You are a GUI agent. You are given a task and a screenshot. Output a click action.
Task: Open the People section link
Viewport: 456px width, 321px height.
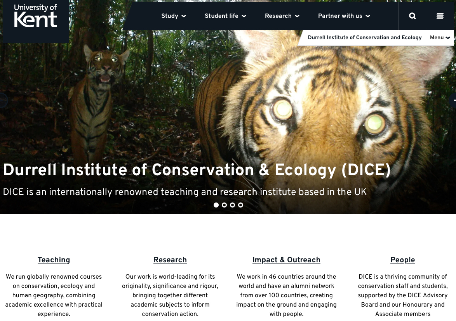(403, 260)
